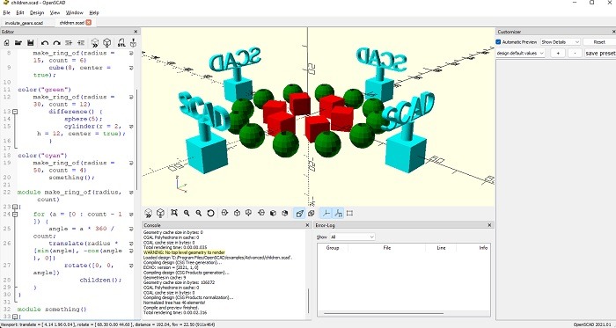Viewport: 616px width, 328px height.
Task: Switch to the Back view
Action: point(285,213)
